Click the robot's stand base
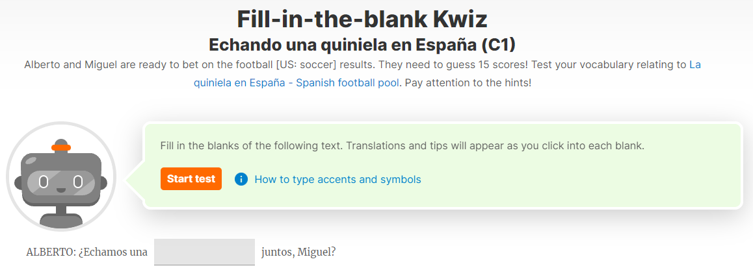The width and height of the screenshot is (753, 268). tap(61, 220)
